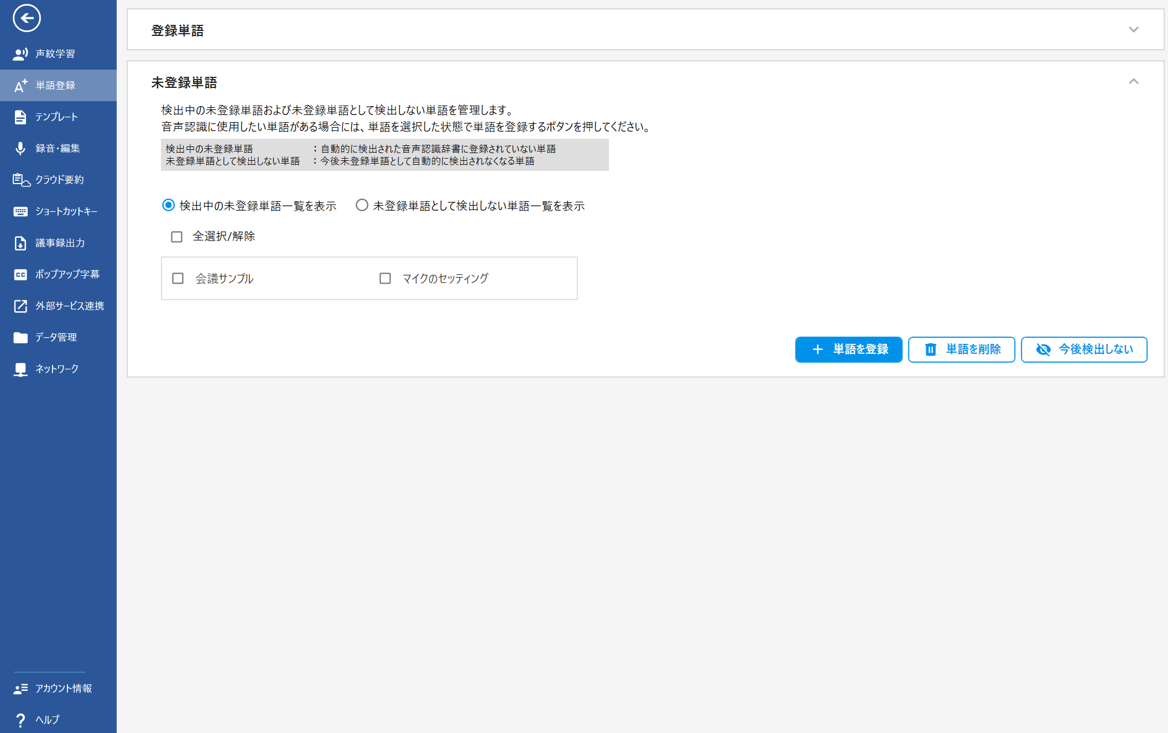Open クラウド要約 cloud summary icon

pos(20,180)
